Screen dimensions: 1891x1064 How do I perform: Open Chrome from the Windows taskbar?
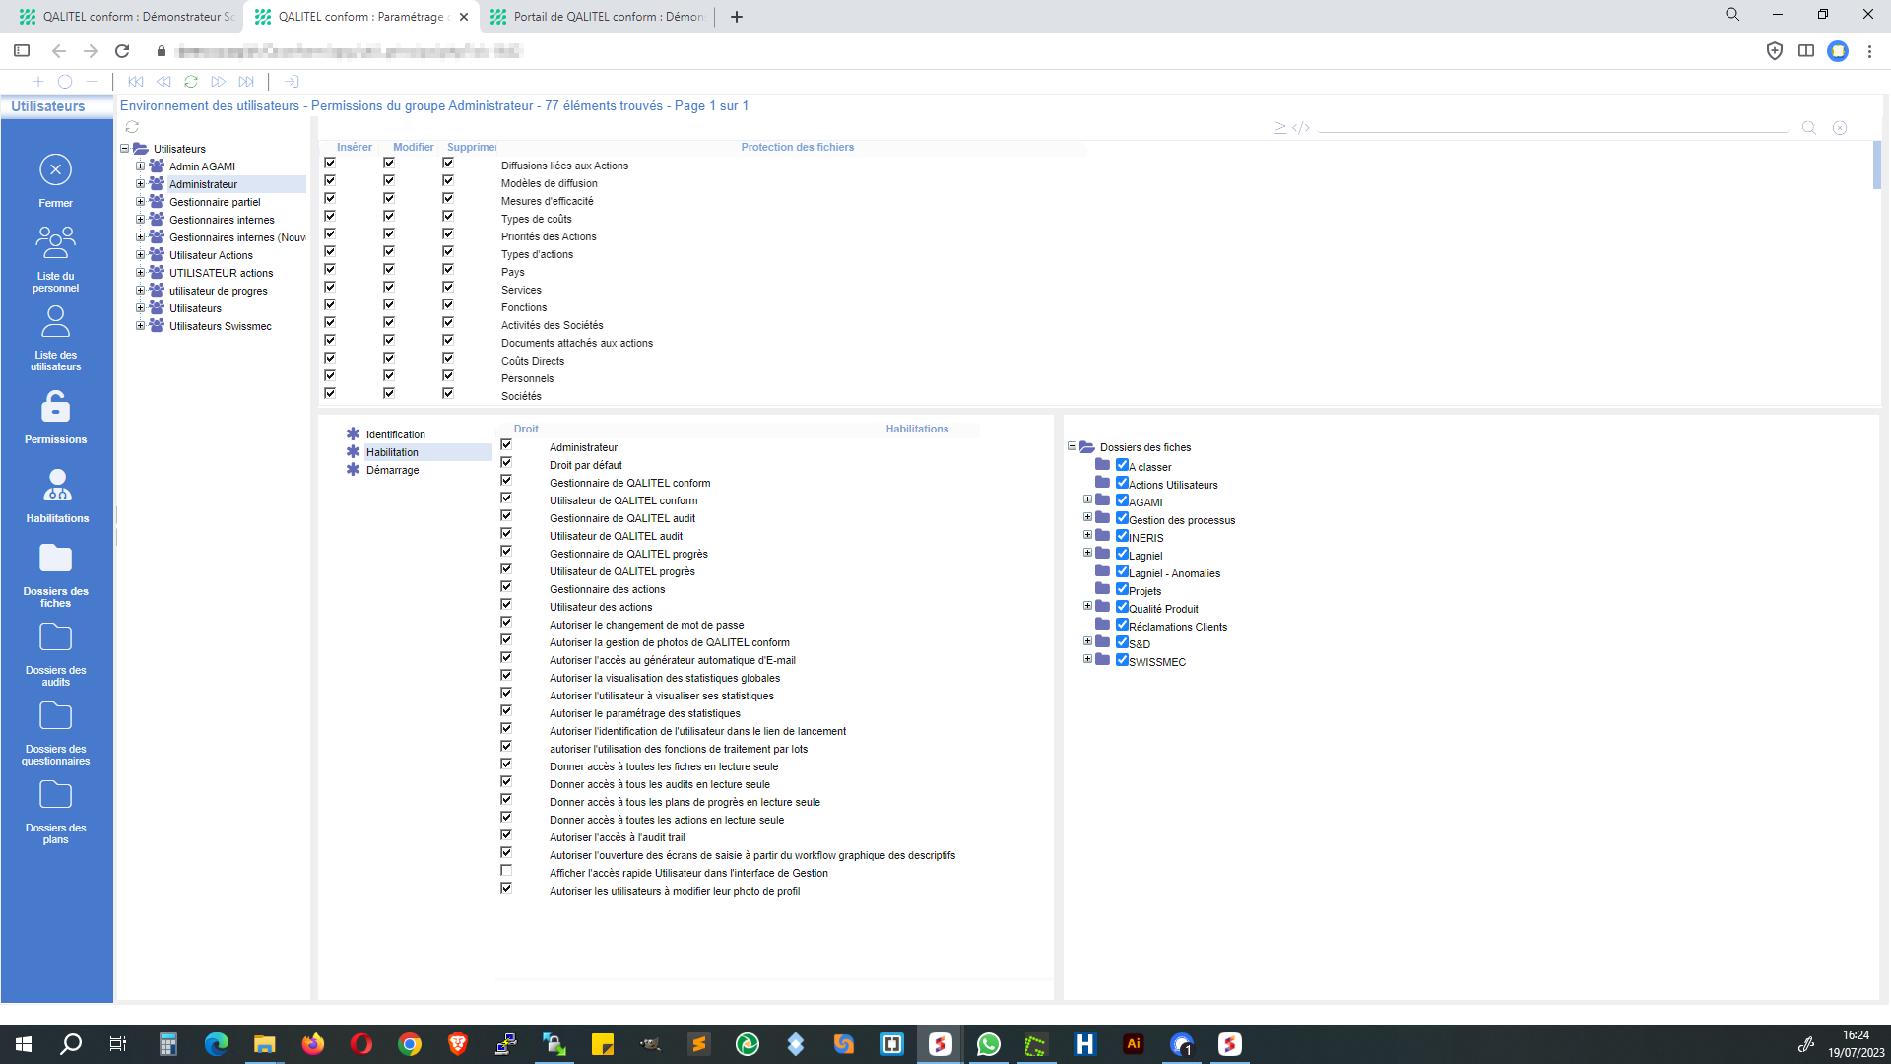click(x=410, y=1044)
